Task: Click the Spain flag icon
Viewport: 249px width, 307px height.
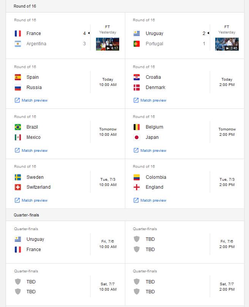Action: click(x=18, y=77)
